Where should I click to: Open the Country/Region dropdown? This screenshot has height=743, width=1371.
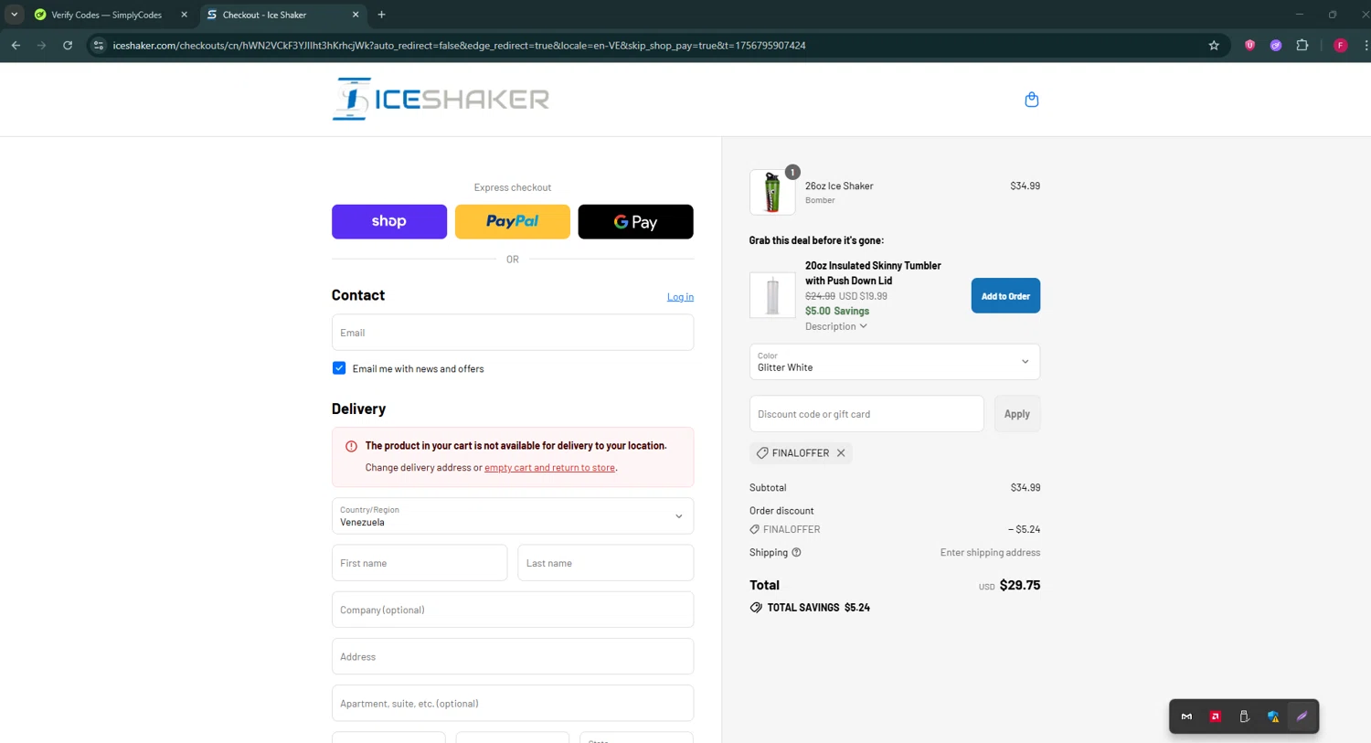click(x=513, y=516)
